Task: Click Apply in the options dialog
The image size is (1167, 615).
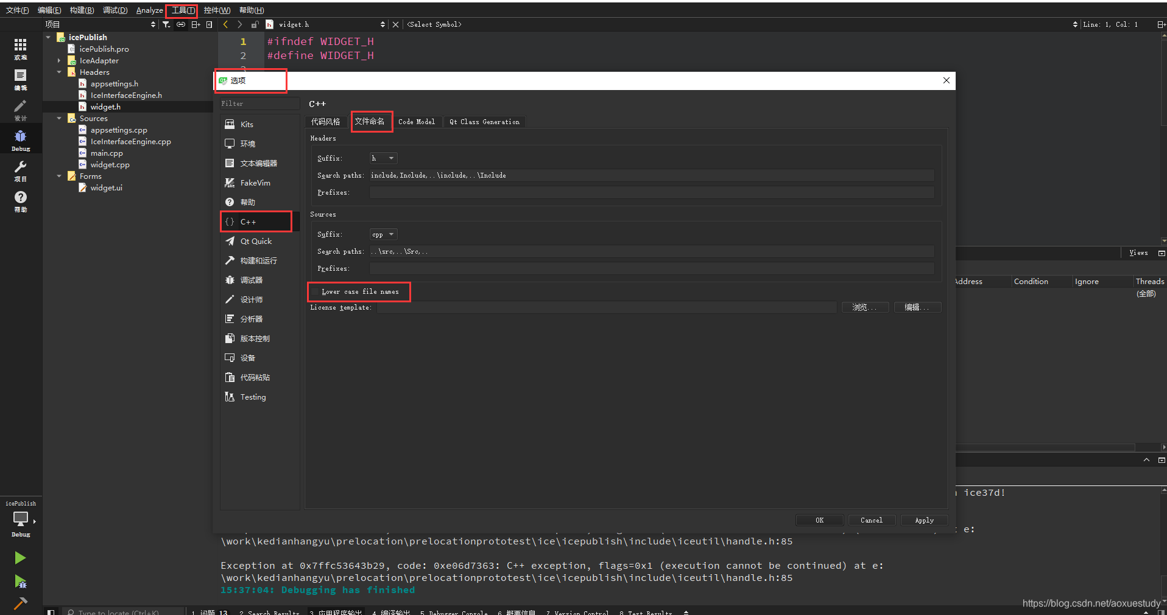Action: point(924,520)
